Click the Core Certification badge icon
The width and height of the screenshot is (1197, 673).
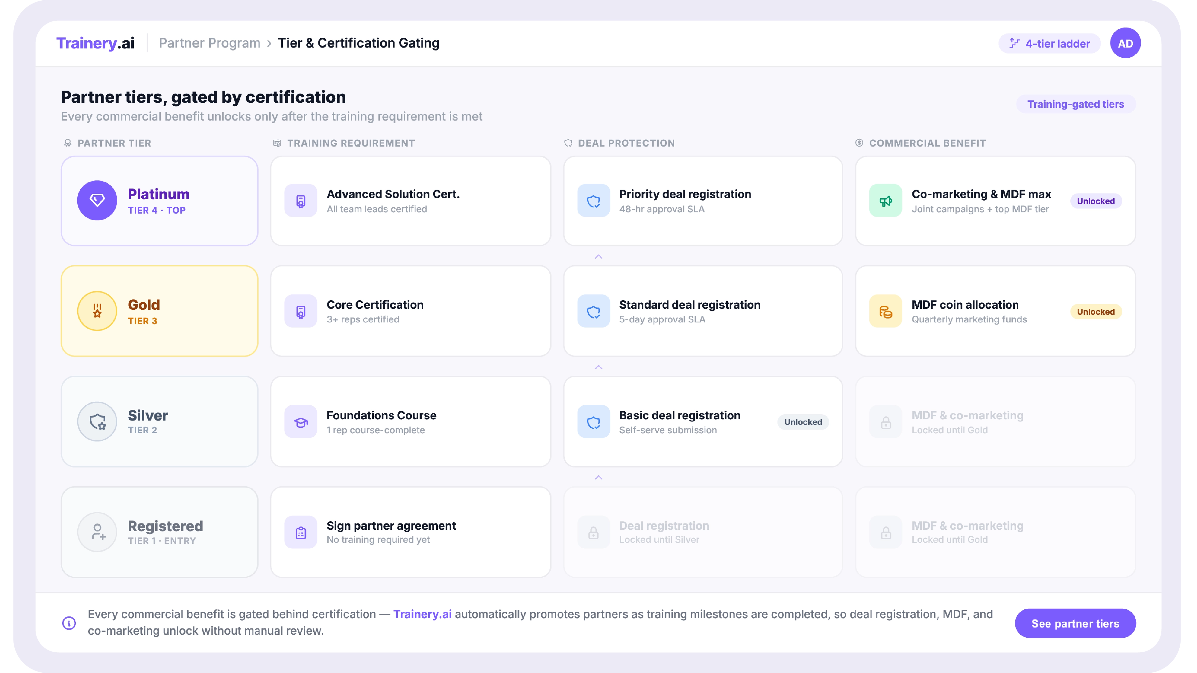(x=301, y=311)
